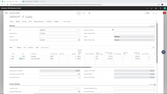This screenshot has width=167, height=94.
Task: Click Currency Code ellipsis button
Action: pos(79,88)
